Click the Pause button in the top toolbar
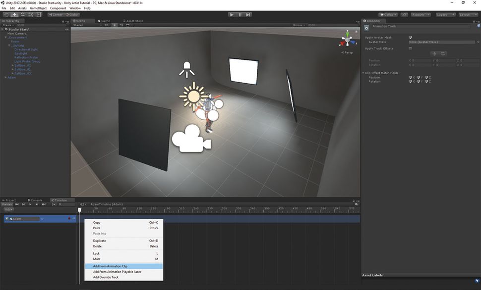The height and width of the screenshot is (290, 481). (240, 14)
